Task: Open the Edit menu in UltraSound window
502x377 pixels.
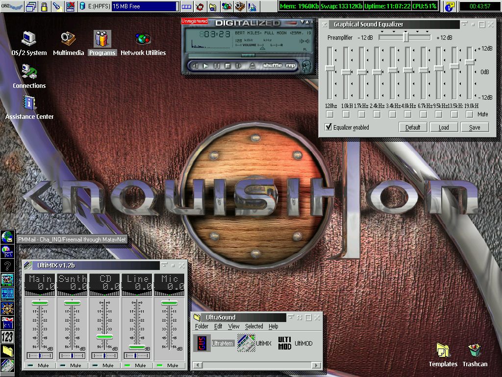Action: tap(218, 326)
